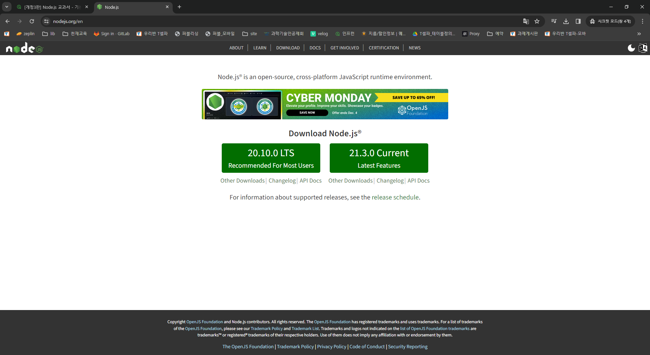
Task: Click Trademark List link in copyright text
Action: coord(305,328)
